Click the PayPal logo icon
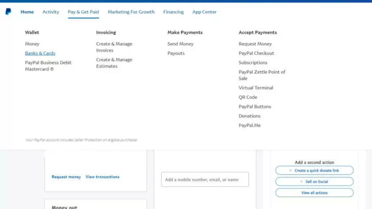 coord(8,11)
